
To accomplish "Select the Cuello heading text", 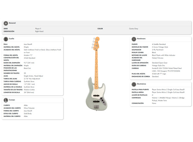I will point(11,39).
